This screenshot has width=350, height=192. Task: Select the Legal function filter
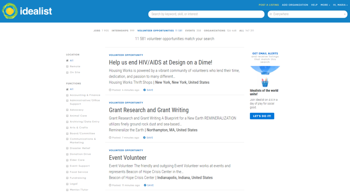[x=67, y=184]
